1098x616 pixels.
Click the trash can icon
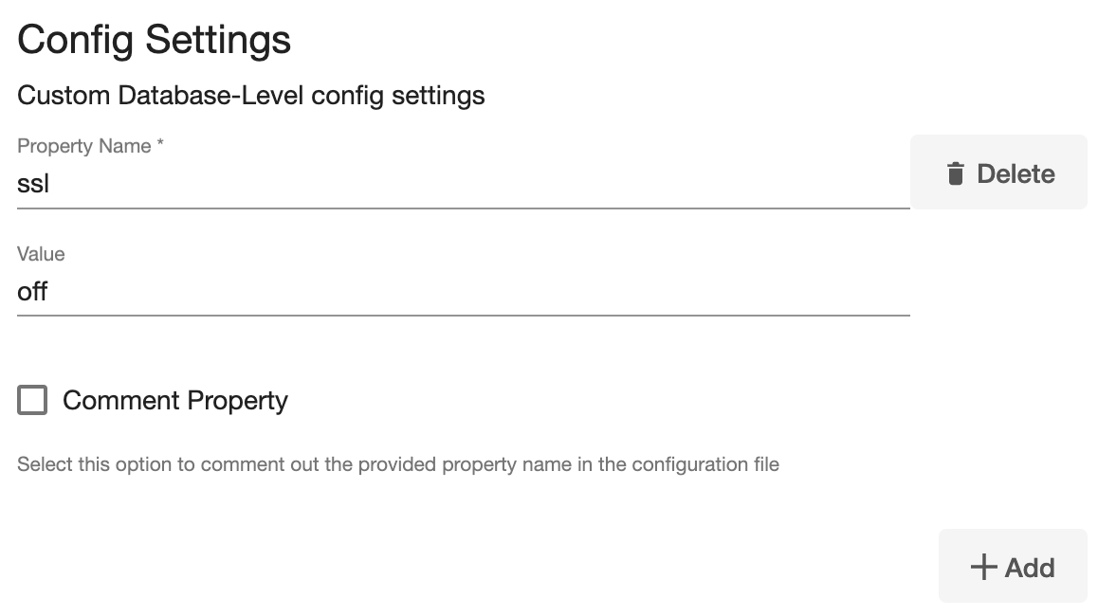point(955,173)
